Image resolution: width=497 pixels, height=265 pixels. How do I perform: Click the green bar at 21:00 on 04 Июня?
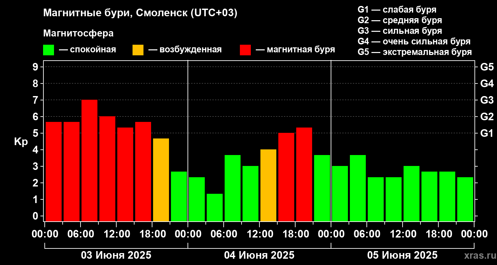pyautogui.click(x=322, y=188)
